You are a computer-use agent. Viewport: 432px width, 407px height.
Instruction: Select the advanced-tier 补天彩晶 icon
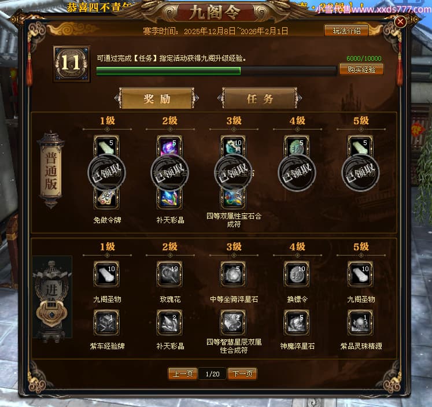[169, 323]
